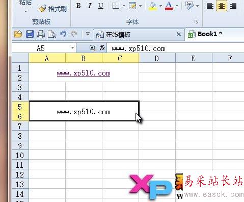Click formula bar text www.xp510.com
The width and height of the screenshot is (244, 202).
(139, 49)
